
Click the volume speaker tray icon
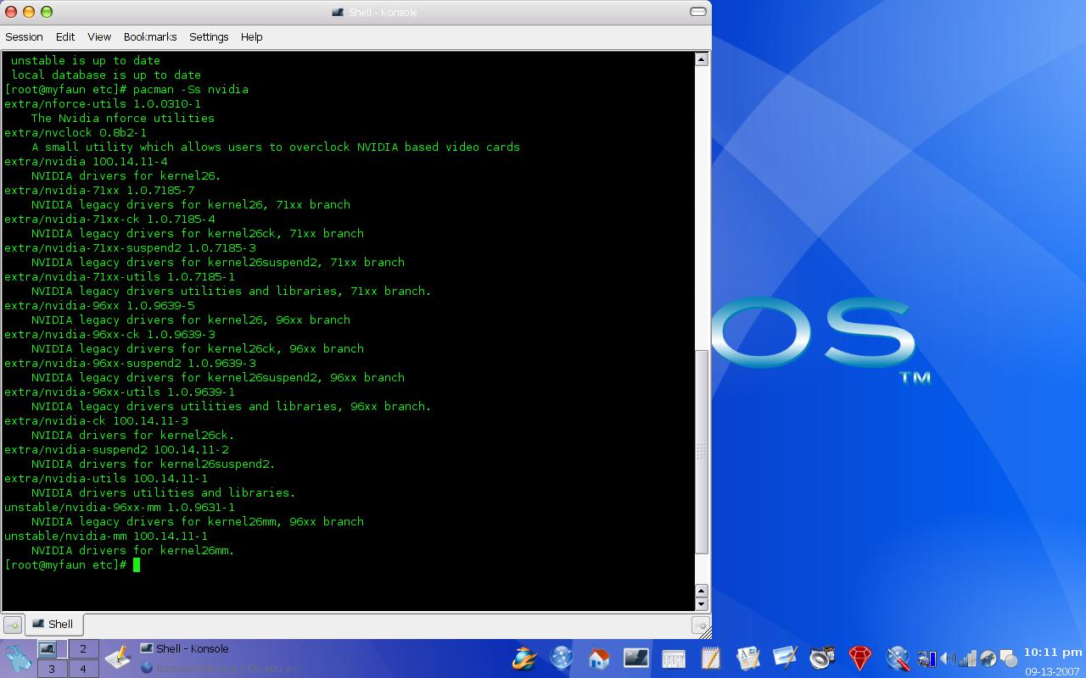click(948, 659)
